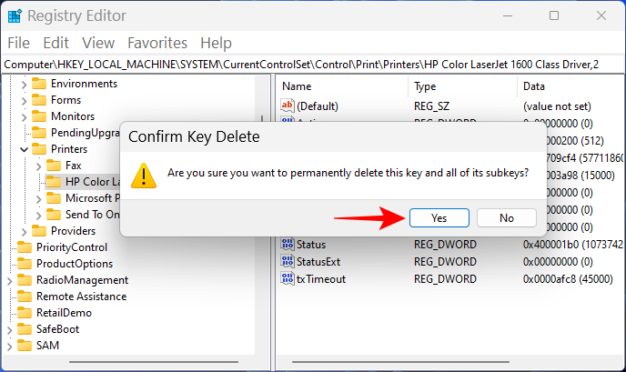Confirm key deletion with Yes

(x=439, y=218)
